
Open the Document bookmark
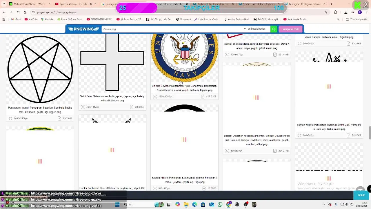point(183,19)
